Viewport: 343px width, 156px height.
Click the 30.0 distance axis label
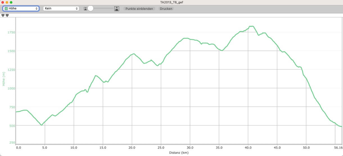pyautogui.click(x=190, y=147)
